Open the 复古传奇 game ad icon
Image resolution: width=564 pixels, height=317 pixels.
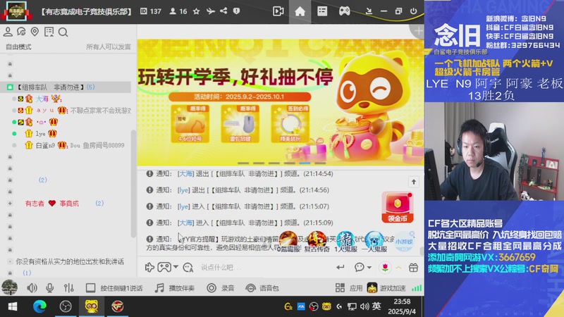pos(317,242)
